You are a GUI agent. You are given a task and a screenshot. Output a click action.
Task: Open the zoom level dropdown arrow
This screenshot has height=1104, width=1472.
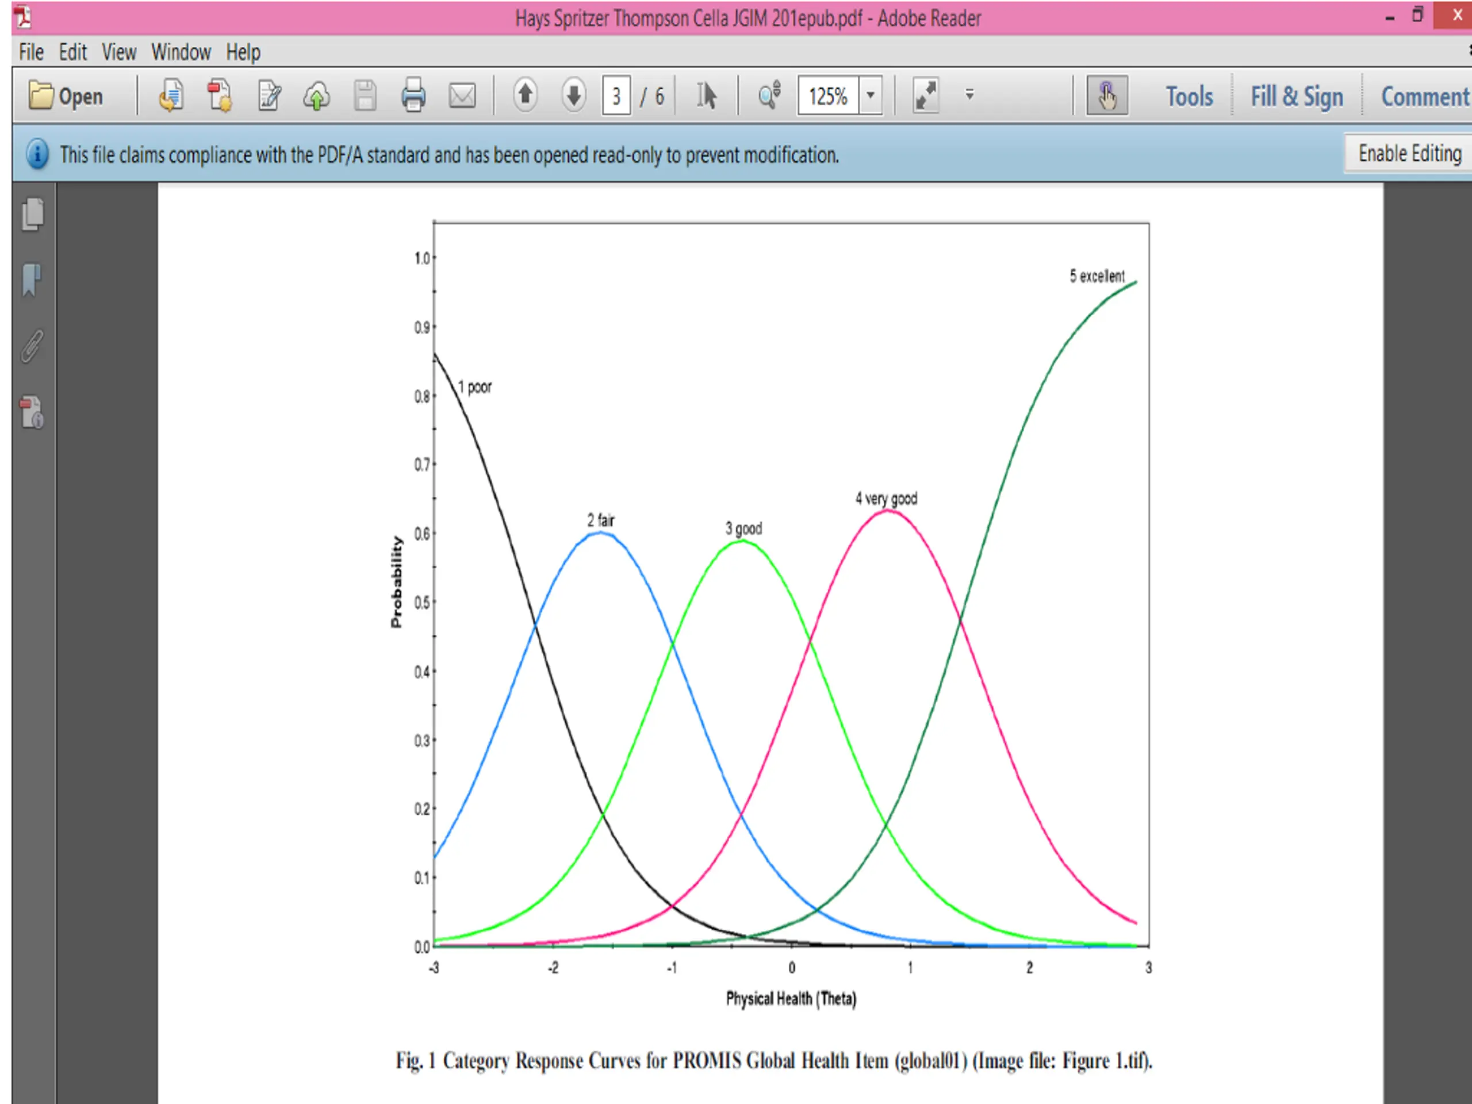click(x=871, y=96)
